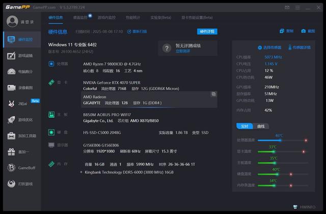
Task: Select the hardware monitor sidebar icon
Action: pos(11,39)
